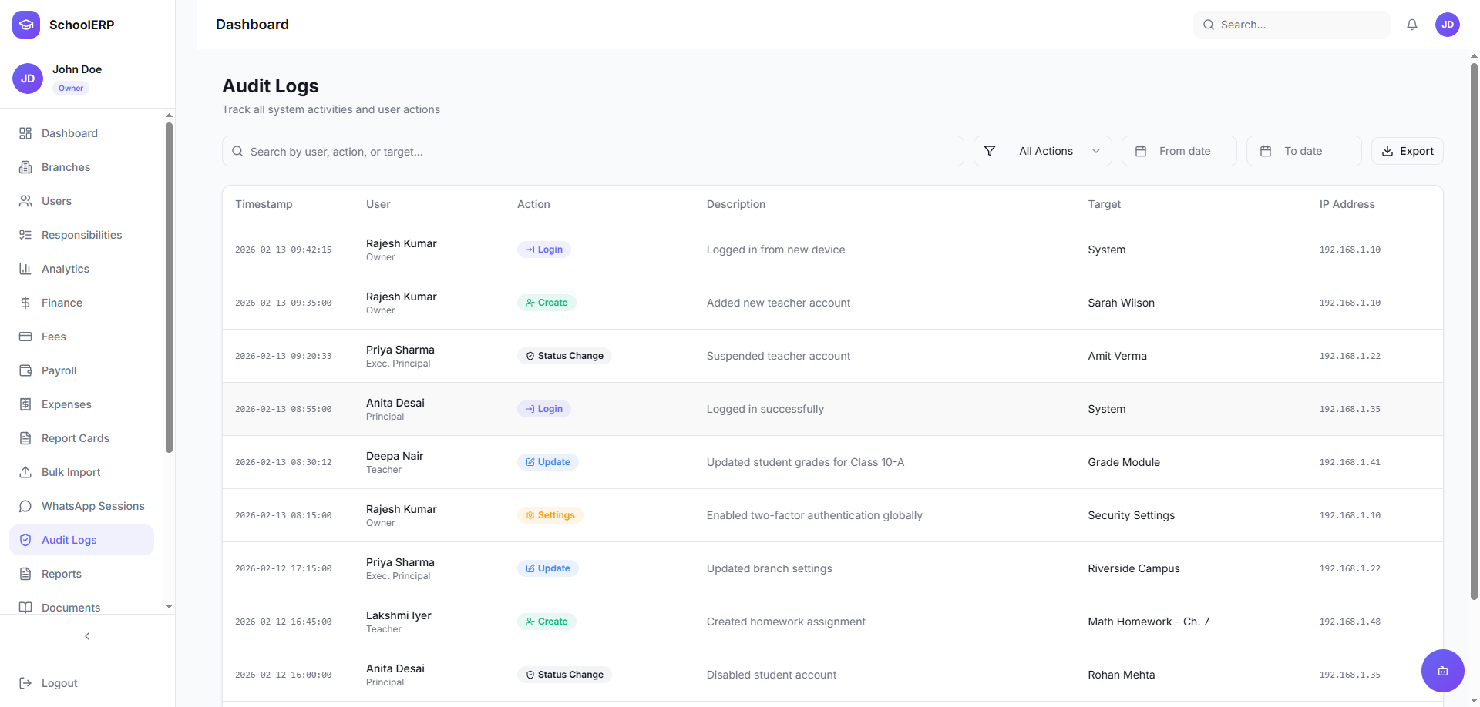The height and width of the screenshot is (707, 1480).
Task: Click the sidebar vertical scrollbar thumb
Action: [x=169, y=287]
